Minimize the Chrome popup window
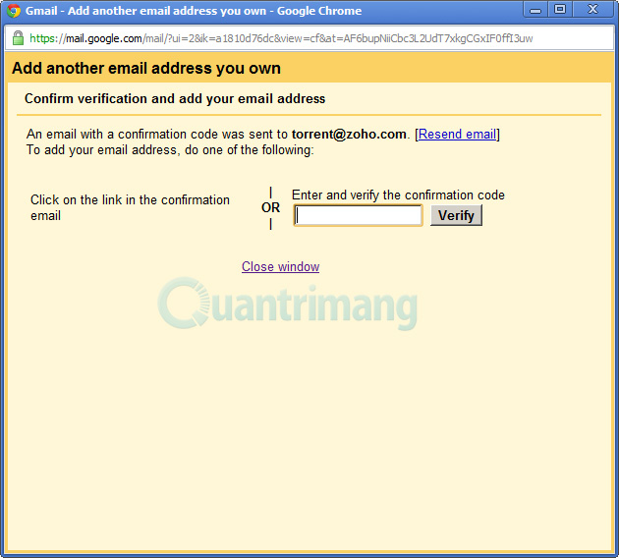This screenshot has height=558, width=619. (535, 10)
